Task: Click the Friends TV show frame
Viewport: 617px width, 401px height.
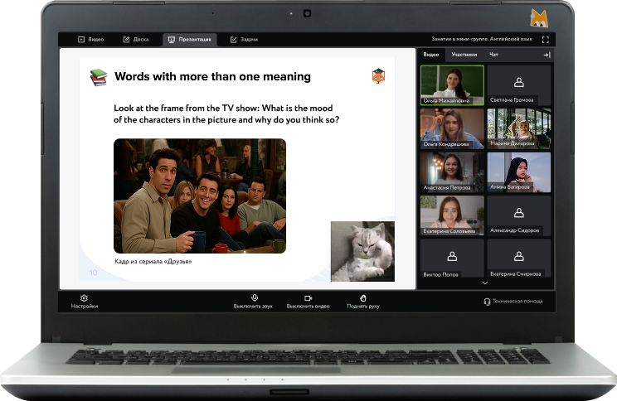Action: click(x=199, y=196)
